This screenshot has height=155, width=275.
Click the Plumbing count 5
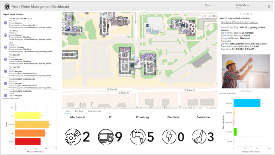click(x=150, y=137)
